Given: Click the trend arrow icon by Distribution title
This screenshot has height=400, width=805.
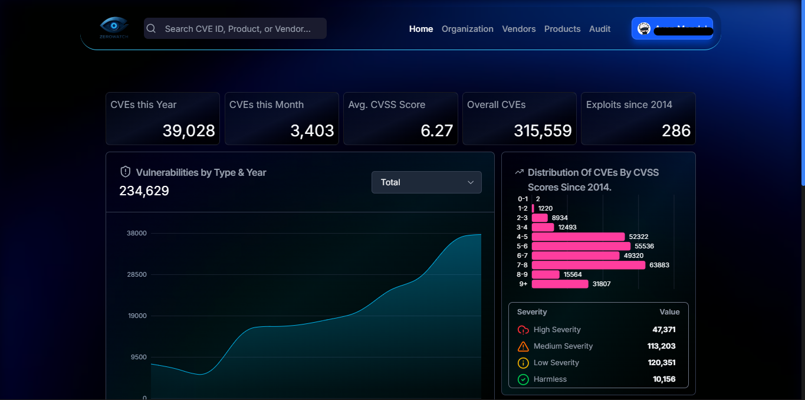Looking at the screenshot, I should [519, 172].
